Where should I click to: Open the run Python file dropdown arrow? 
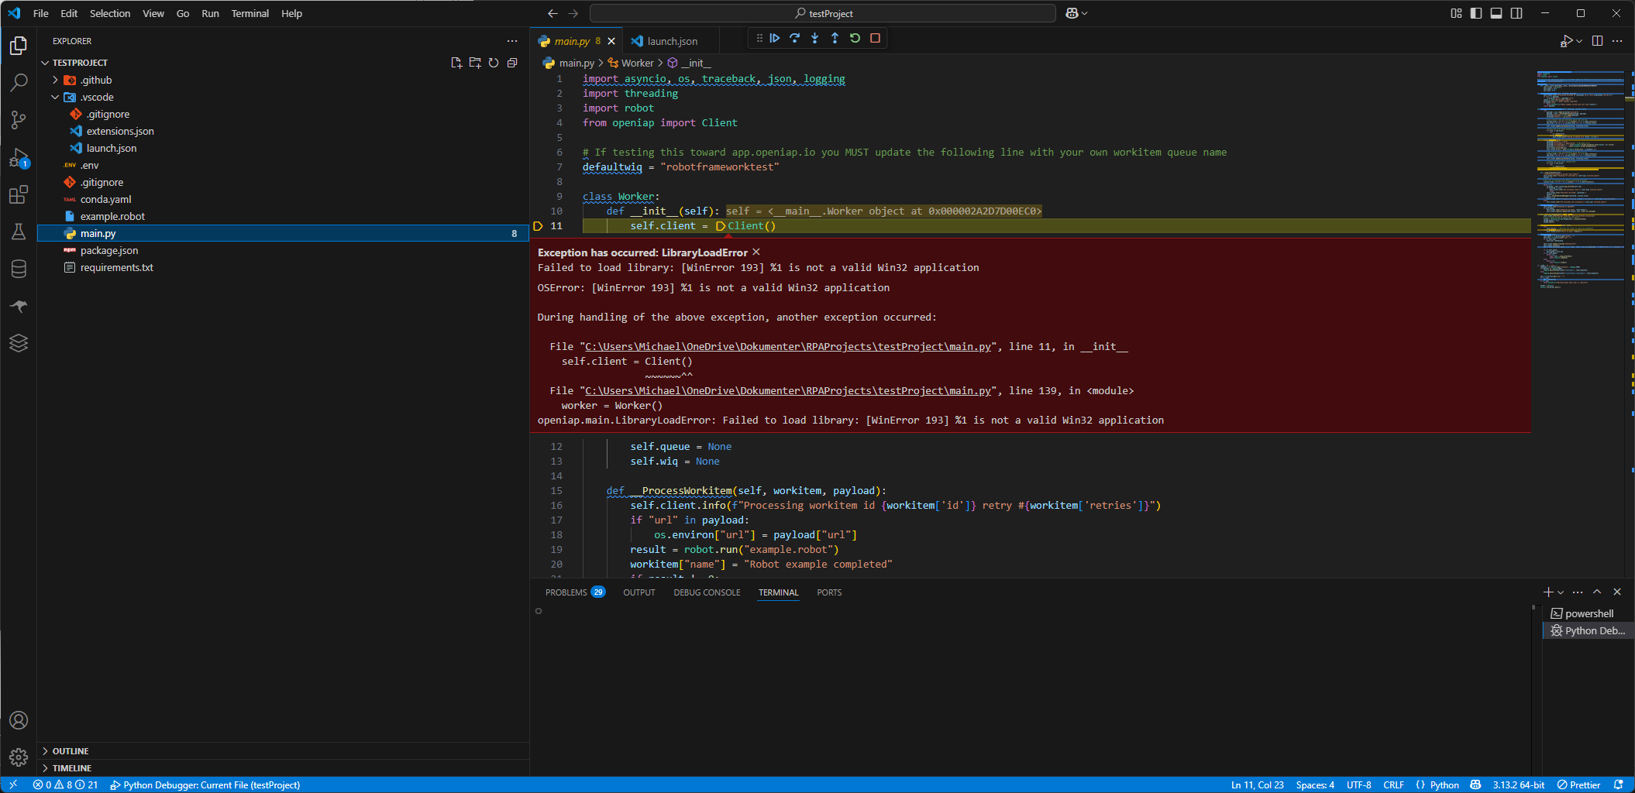1579,41
